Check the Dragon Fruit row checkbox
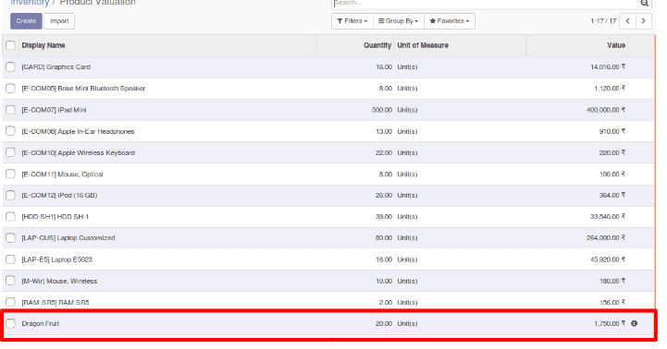667x349 pixels. click(10, 323)
